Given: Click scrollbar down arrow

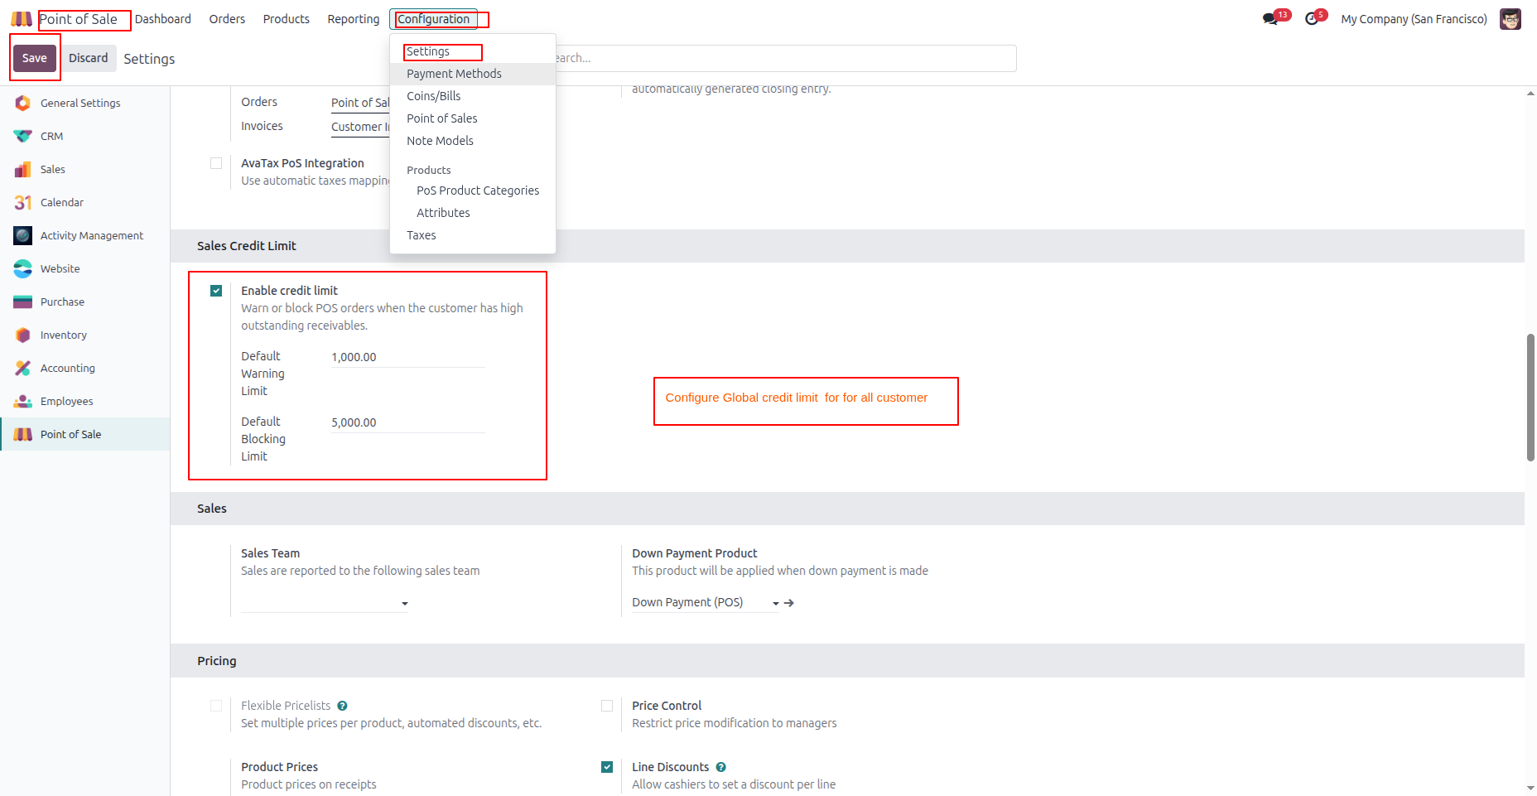Looking at the screenshot, I should [x=1530, y=788].
